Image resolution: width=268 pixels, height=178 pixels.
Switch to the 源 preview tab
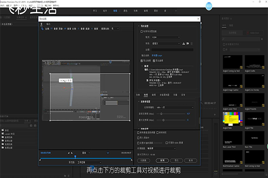[41, 24]
